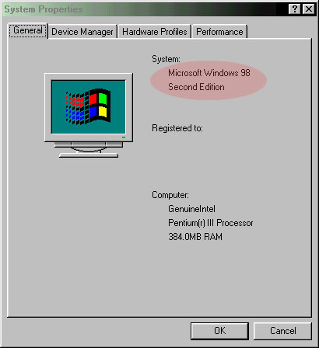Click the Cancel button

[x=282, y=331]
